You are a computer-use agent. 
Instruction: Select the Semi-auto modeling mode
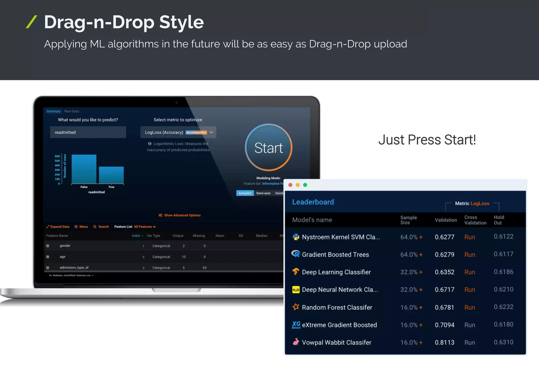click(263, 193)
